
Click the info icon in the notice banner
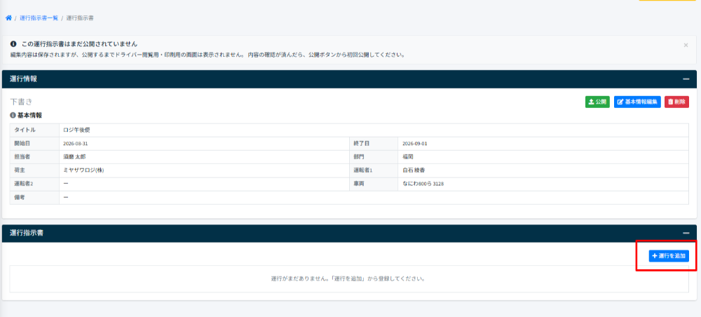[13, 44]
